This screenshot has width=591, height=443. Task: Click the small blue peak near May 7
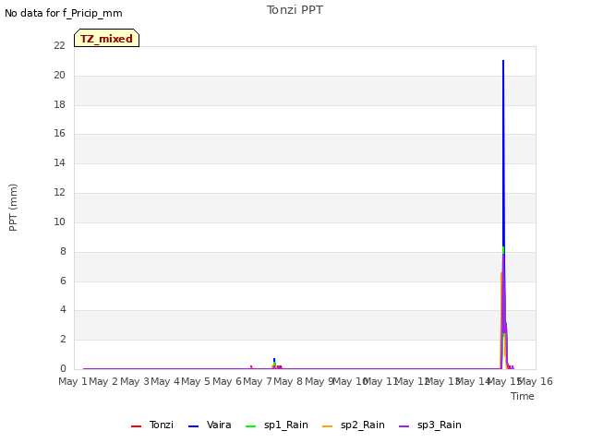(x=274, y=360)
